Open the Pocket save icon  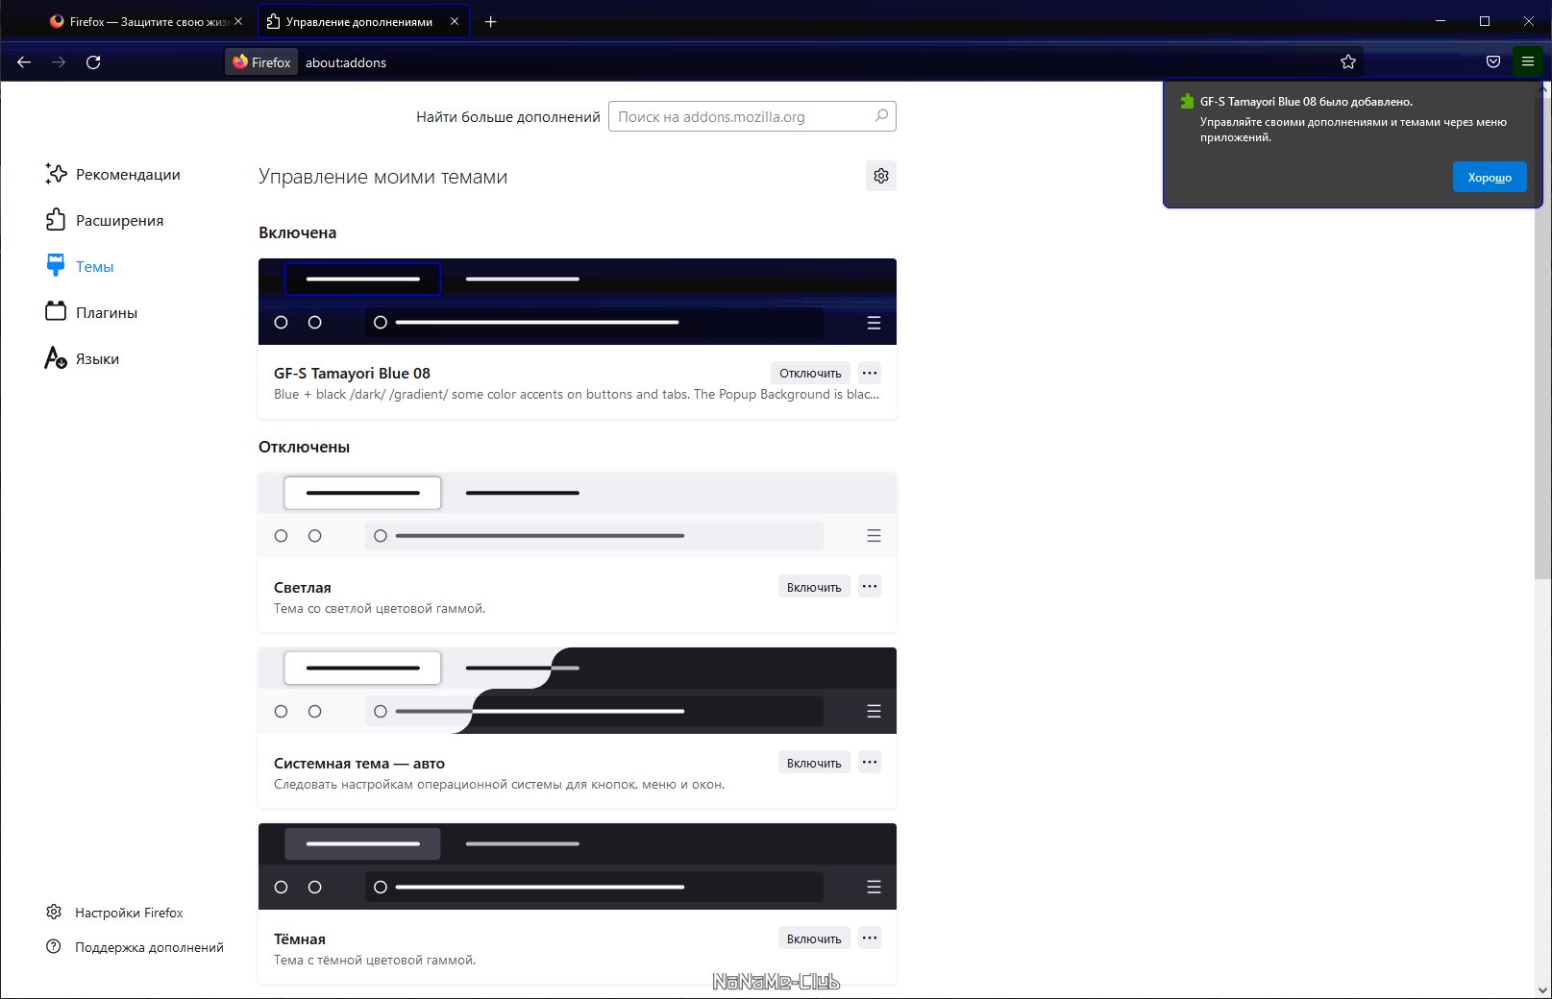pyautogui.click(x=1493, y=62)
